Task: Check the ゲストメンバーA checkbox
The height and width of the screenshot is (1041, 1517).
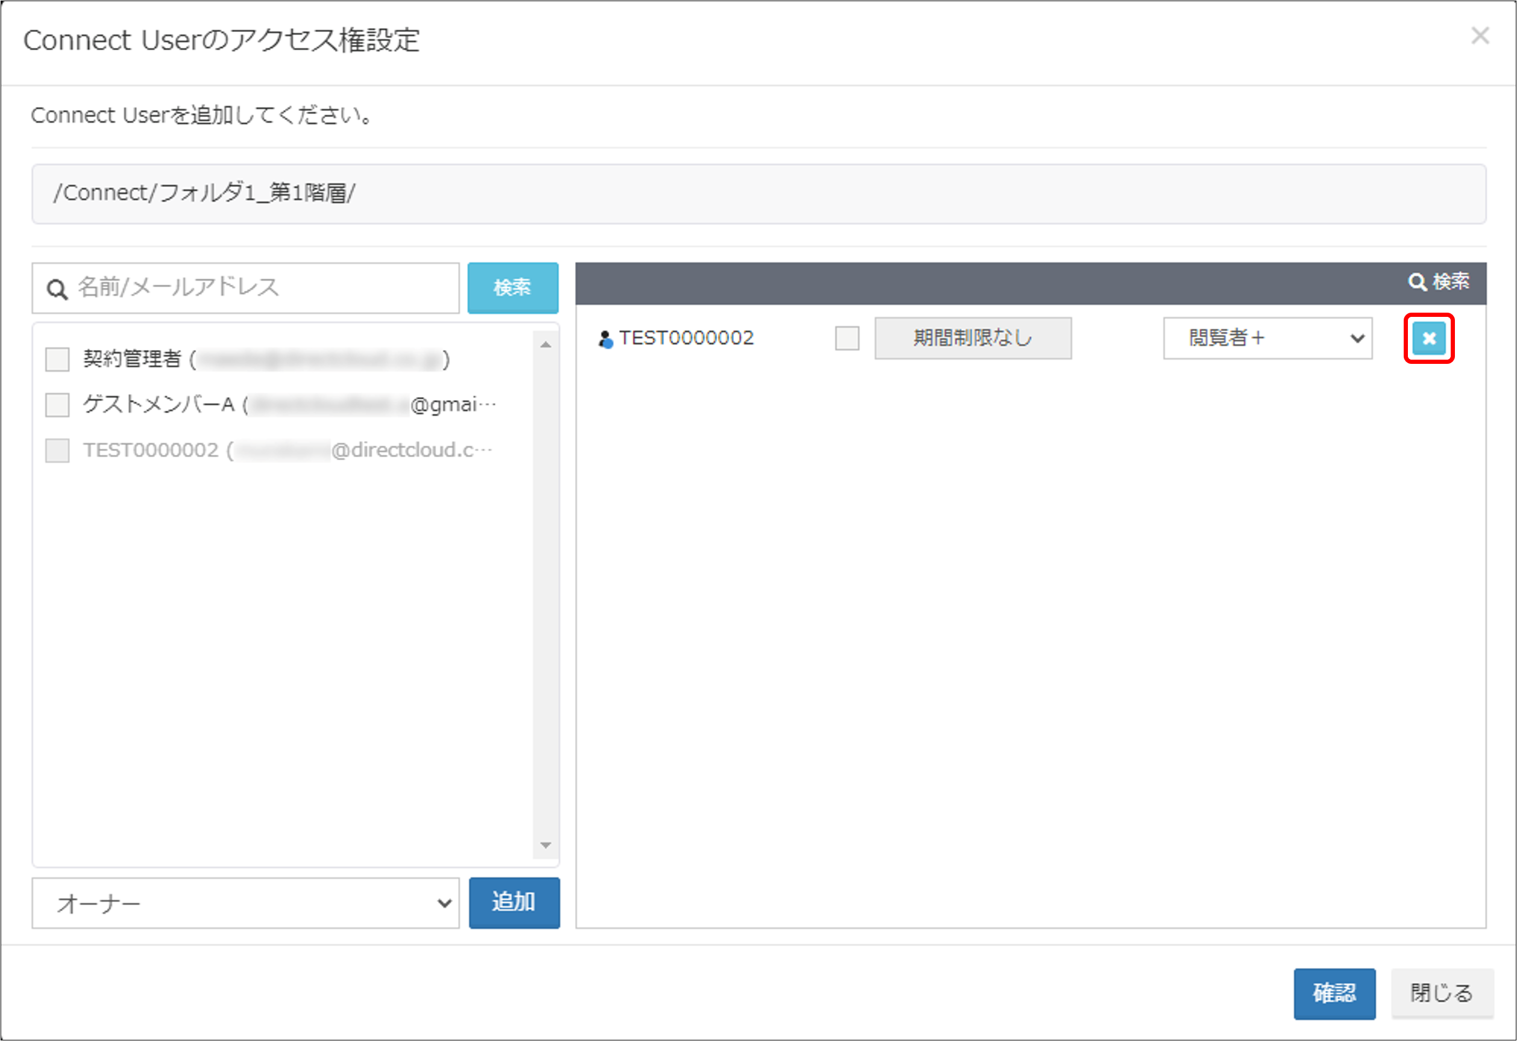Action: pos(57,405)
